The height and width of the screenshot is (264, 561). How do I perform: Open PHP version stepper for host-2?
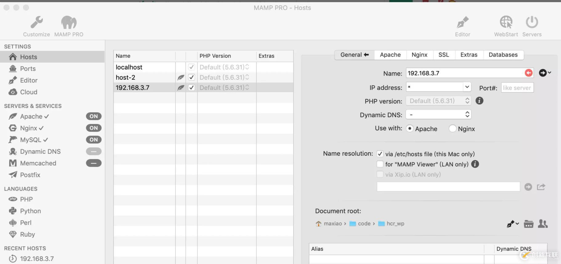click(247, 77)
